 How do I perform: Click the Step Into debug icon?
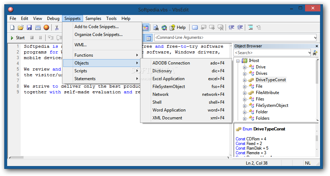51,38
